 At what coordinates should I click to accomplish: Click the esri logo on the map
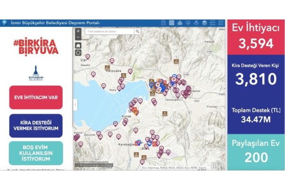coord(218,165)
